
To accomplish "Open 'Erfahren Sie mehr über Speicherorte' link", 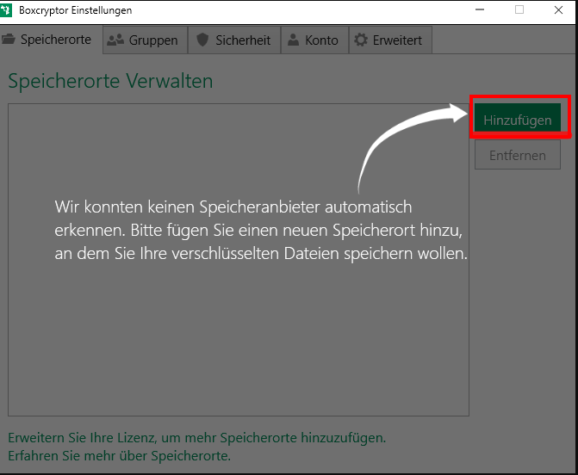I will pos(120,455).
